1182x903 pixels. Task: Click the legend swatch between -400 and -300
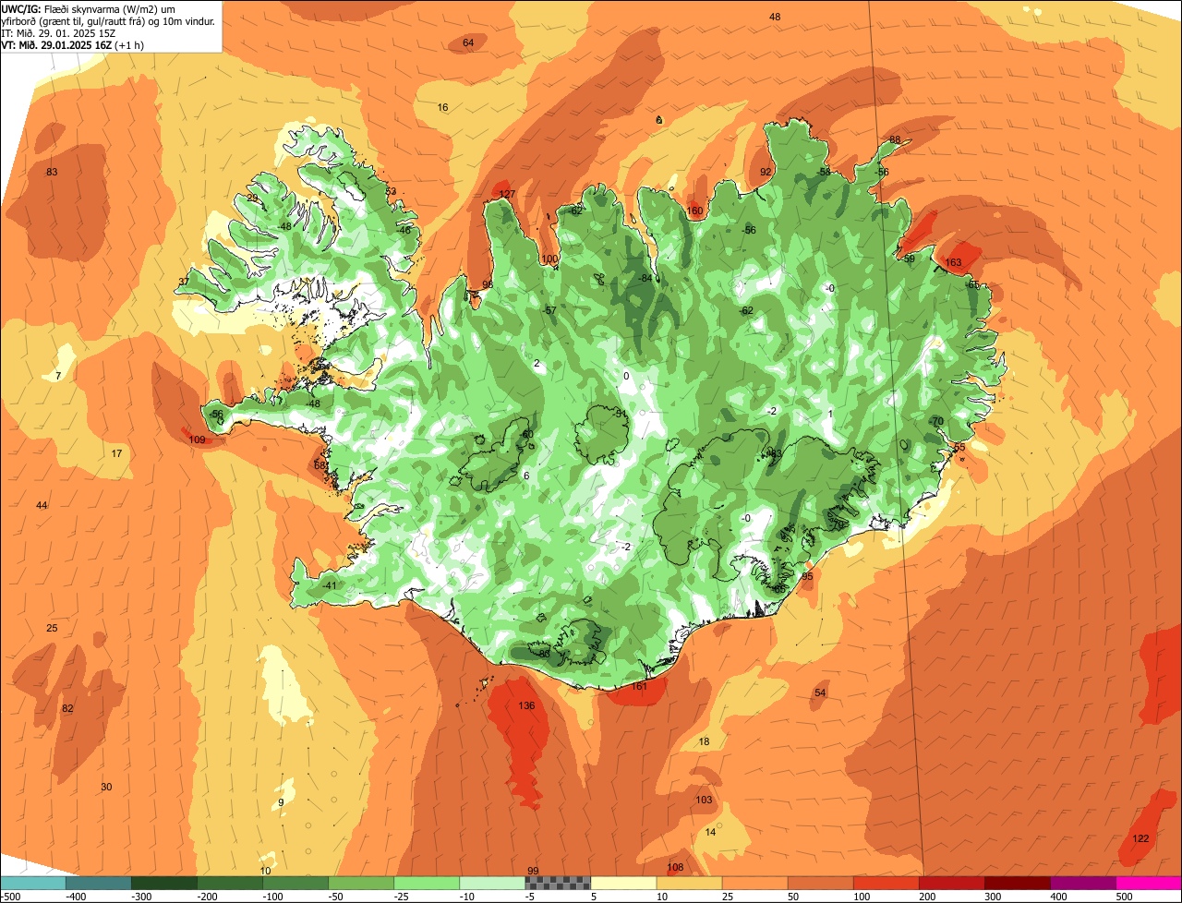pyautogui.click(x=99, y=883)
